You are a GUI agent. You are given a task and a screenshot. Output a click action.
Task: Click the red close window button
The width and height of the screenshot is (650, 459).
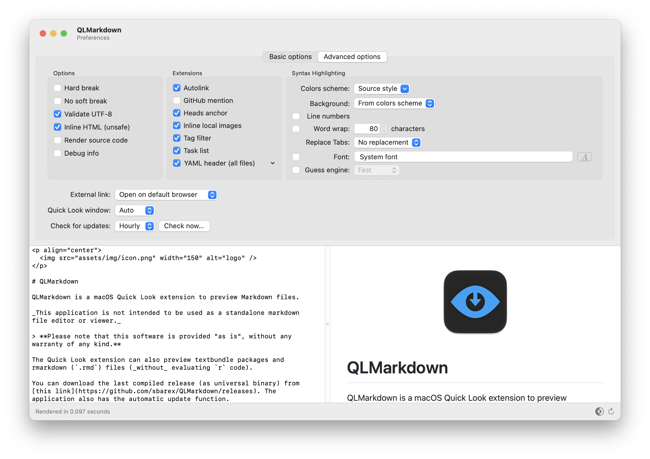(x=43, y=34)
